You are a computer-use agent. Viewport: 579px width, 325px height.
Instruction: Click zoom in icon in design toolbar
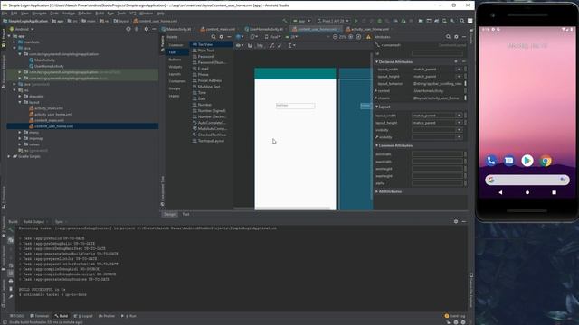[351, 37]
